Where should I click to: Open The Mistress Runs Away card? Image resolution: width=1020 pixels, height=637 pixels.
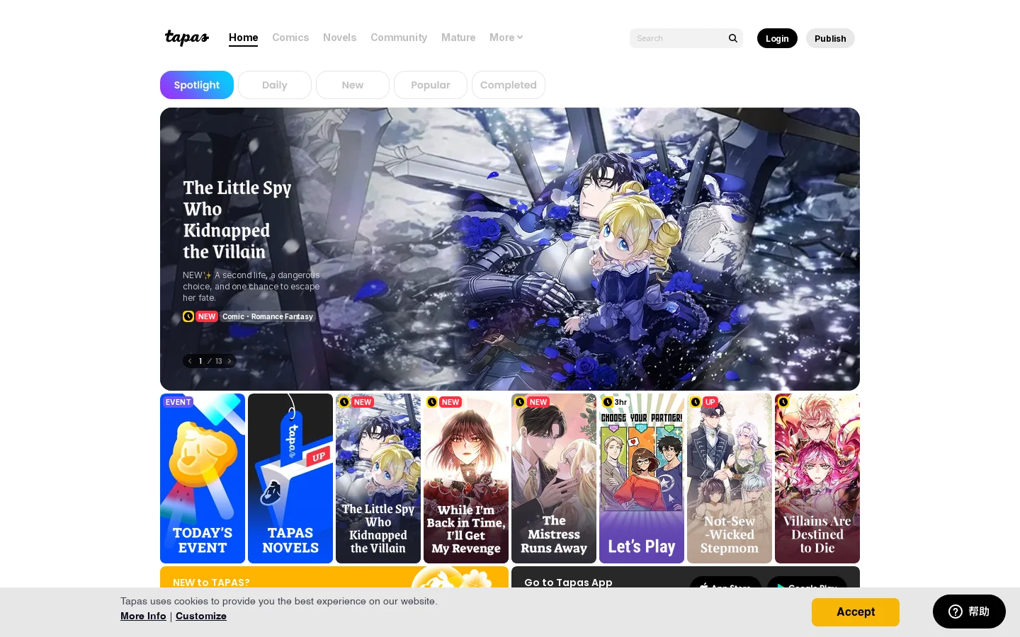(554, 478)
